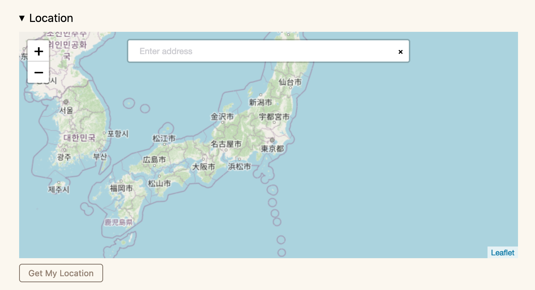The width and height of the screenshot is (535, 290).
Task: Click the 제주시 label on the map
Action: click(59, 190)
